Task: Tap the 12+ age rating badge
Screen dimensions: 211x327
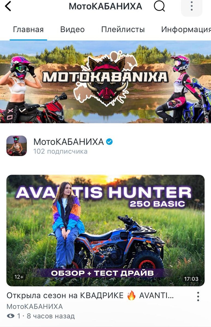Action: point(19,277)
